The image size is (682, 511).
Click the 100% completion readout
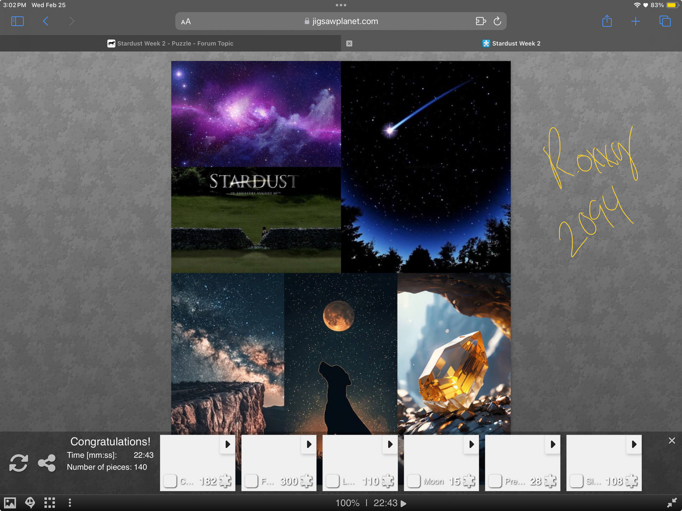(x=347, y=503)
